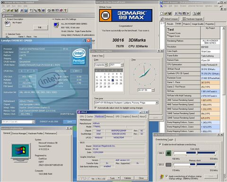Image resolution: width=227 pixels, height=182 pixels.
Task: Click Open folder icon in Result Browser toolbar
Action: (166, 13)
